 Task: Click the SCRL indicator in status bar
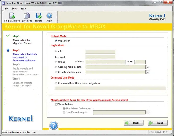point(165,132)
